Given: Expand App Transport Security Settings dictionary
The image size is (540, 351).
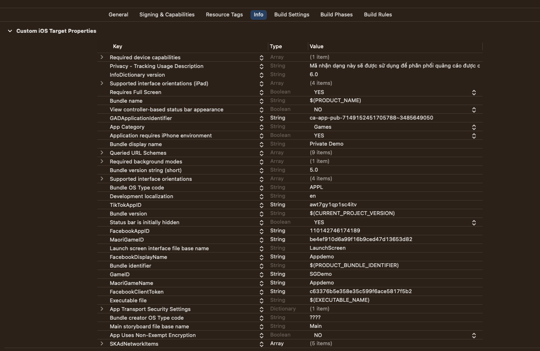Looking at the screenshot, I should pos(102,309).
